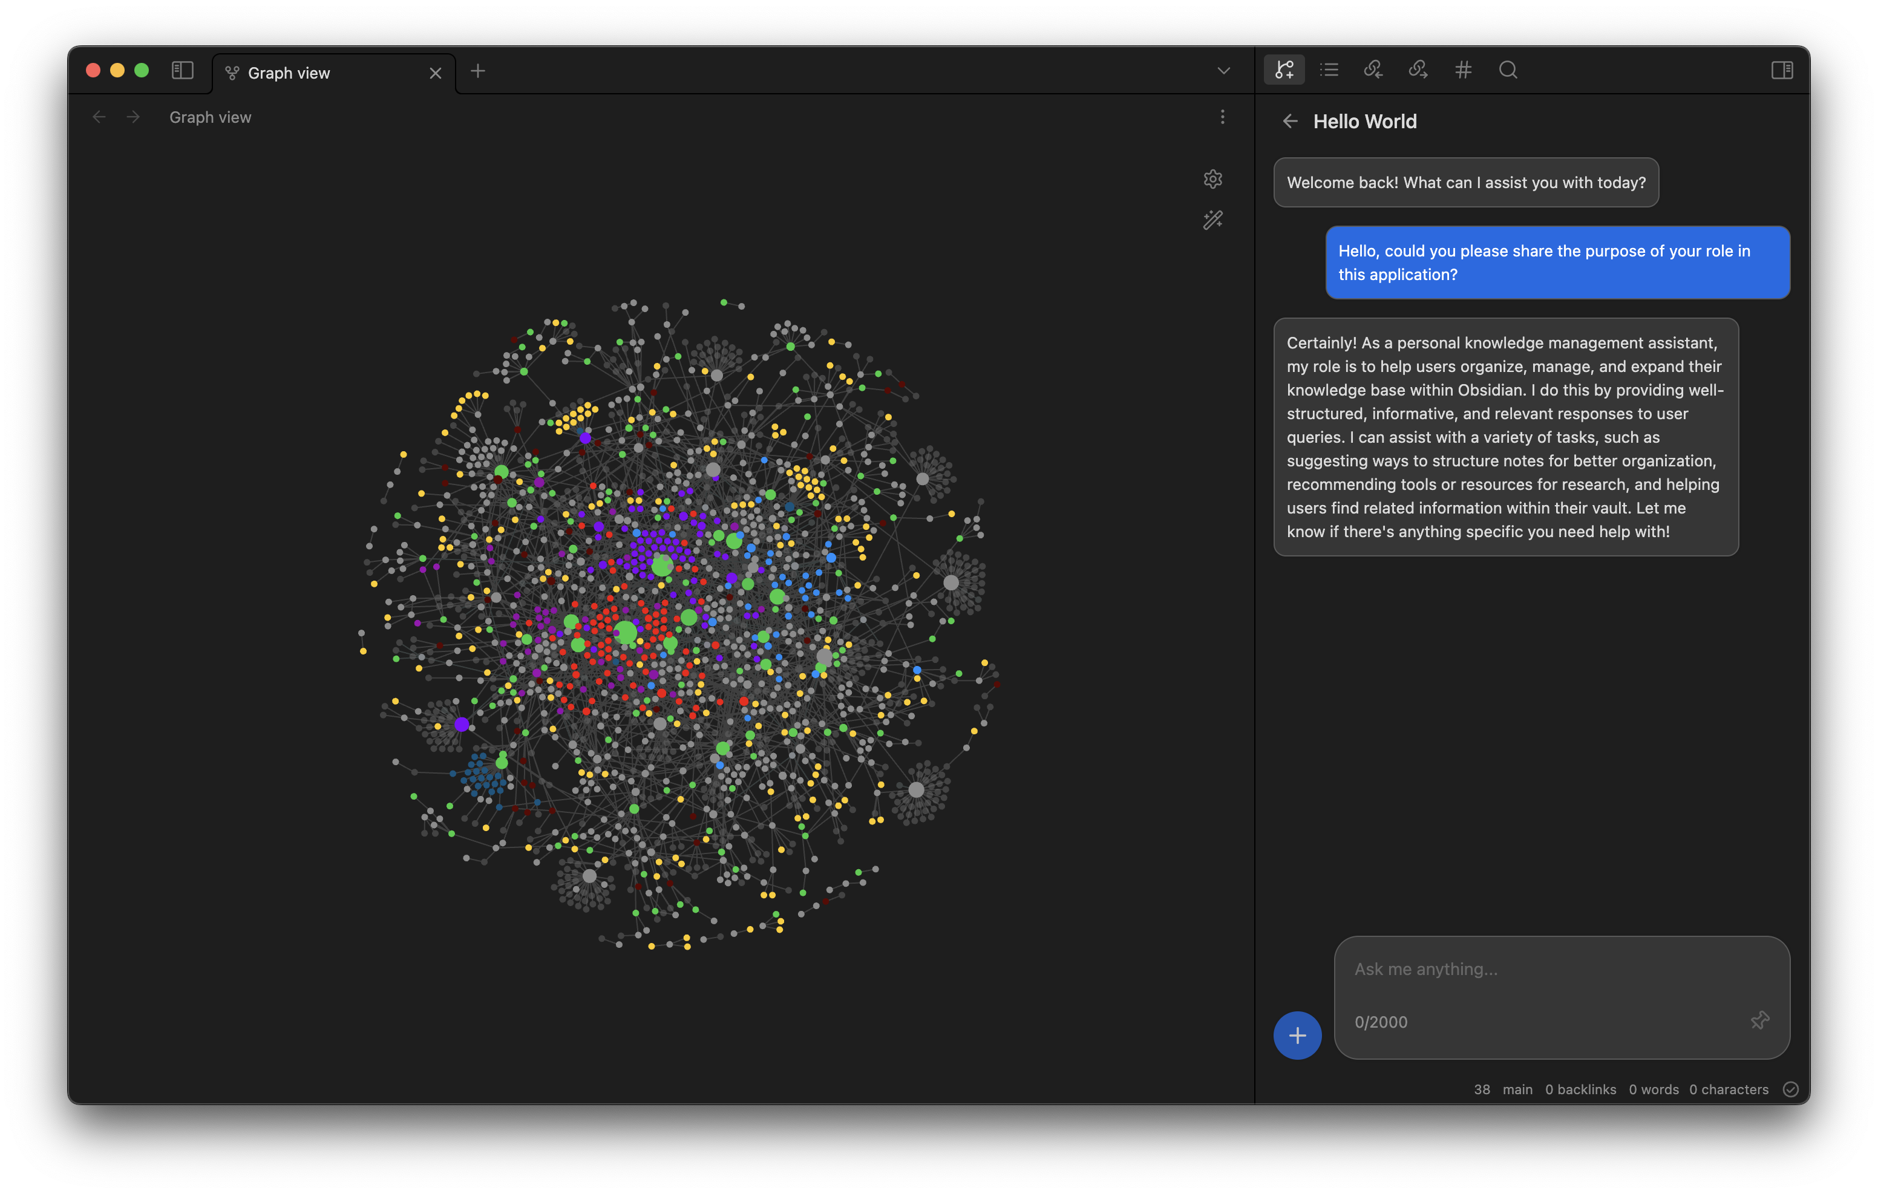This screenshot has height=1194, width=1878.
Task: Select the Graph view tab
Action: coord(327,73)
